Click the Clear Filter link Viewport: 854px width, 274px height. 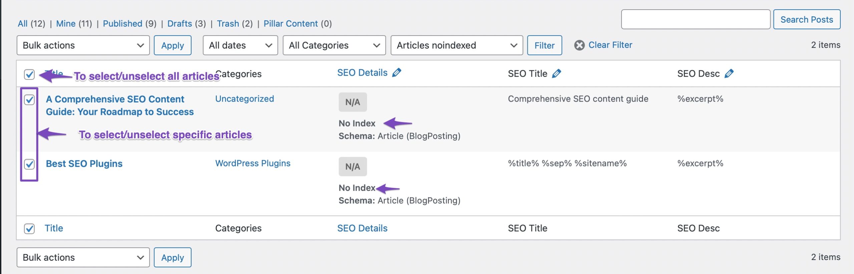pyautogui.click(x=610, y=45)
